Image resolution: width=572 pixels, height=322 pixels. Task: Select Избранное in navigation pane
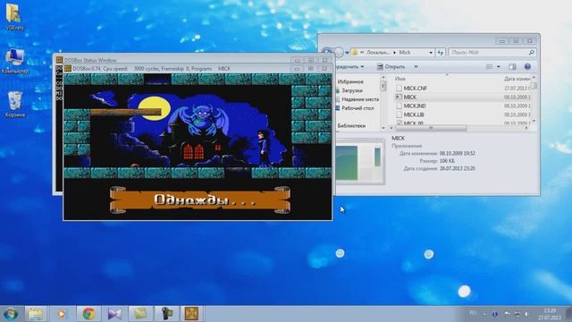coord(350,81)
